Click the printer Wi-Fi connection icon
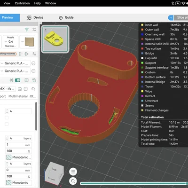This screenshot has width=188, height=188. [27, 29]
